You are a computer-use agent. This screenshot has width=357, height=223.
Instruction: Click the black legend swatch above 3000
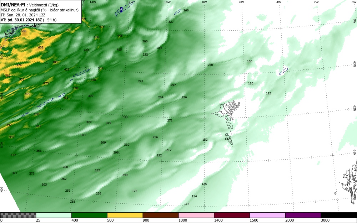[339, 215]
